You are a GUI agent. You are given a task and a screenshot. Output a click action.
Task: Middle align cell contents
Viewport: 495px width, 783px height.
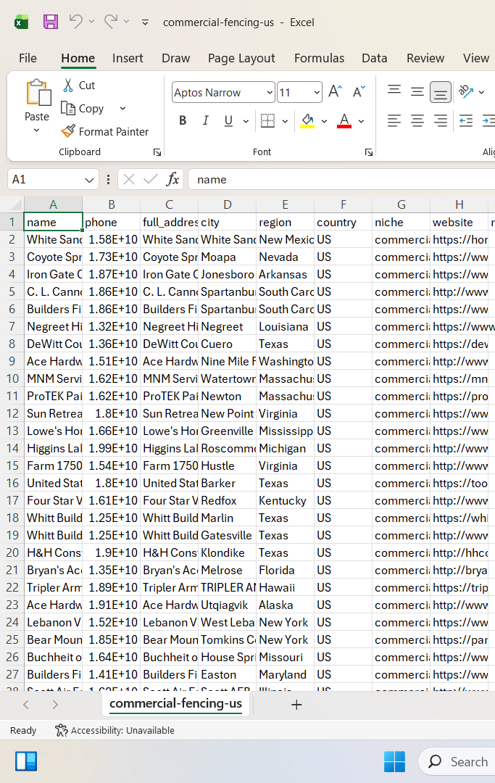(x=417, y=92)
